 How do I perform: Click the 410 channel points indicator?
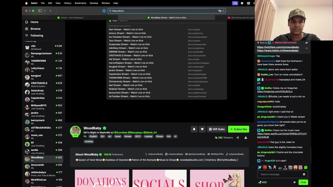[262, 182]
